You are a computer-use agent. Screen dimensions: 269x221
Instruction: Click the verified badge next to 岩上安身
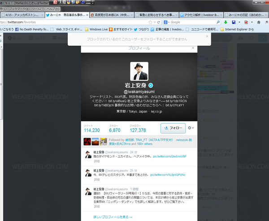(151, 85)
